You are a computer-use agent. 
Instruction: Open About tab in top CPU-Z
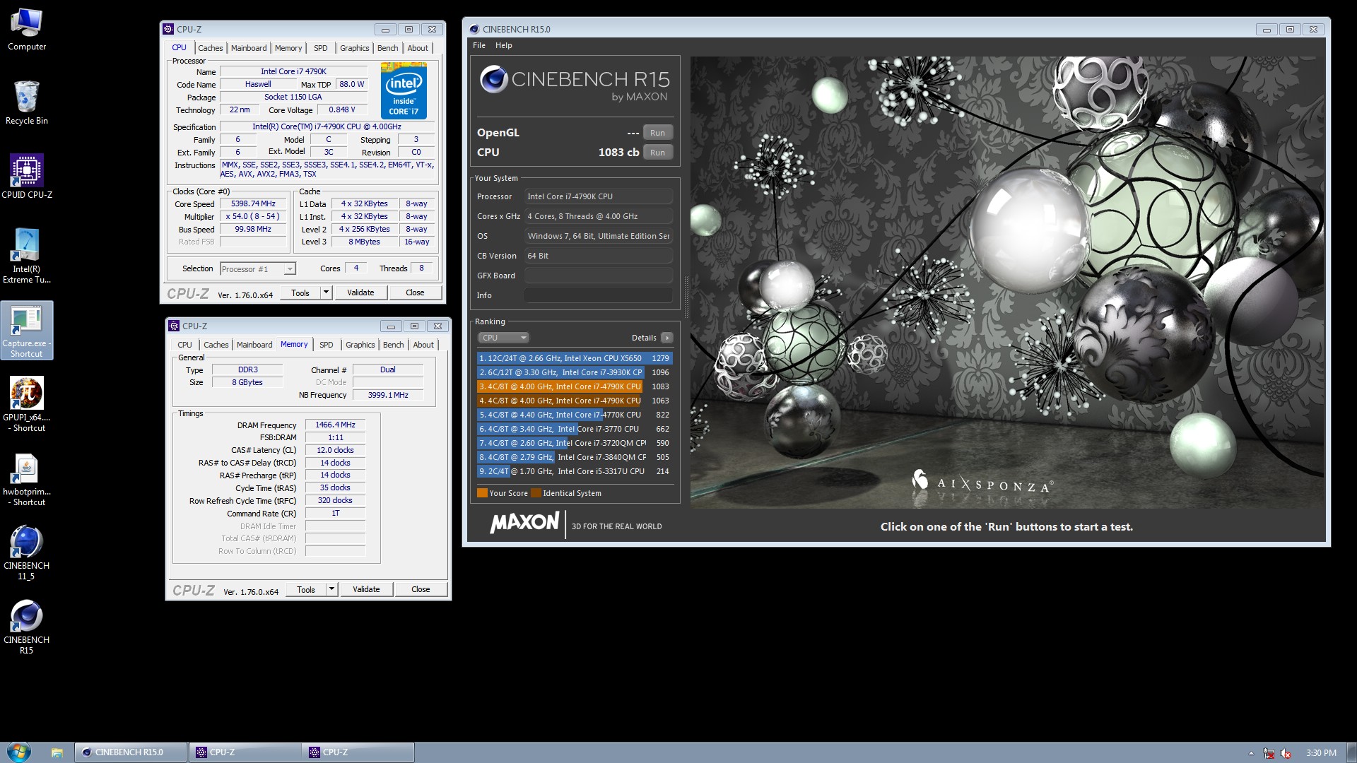pyautogui.click(x=418, y=48)
